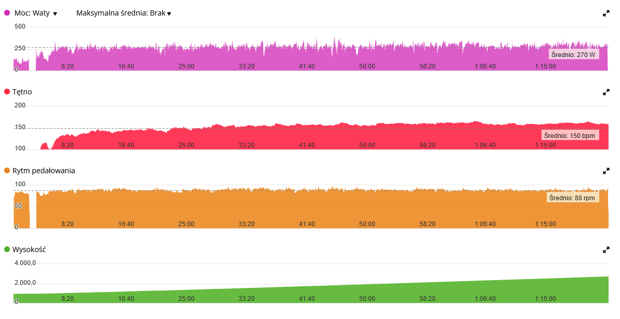Expand the Tętno heart rate chart
The width and height of the screenshot is (620, 319).
click(606, 92)
